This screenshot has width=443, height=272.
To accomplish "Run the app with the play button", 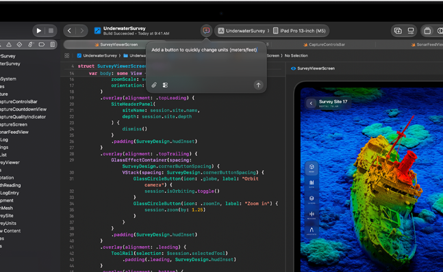I will (x=39, y=31).
